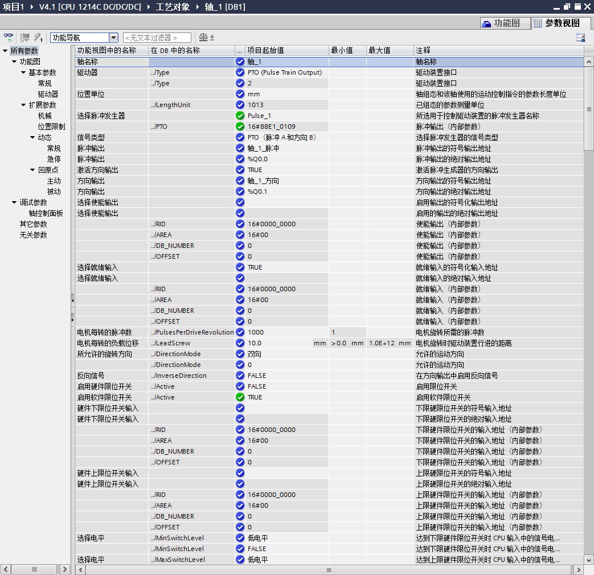Click the status icon beside %Q0.1

pyautogui.click(x=240, y=191)
